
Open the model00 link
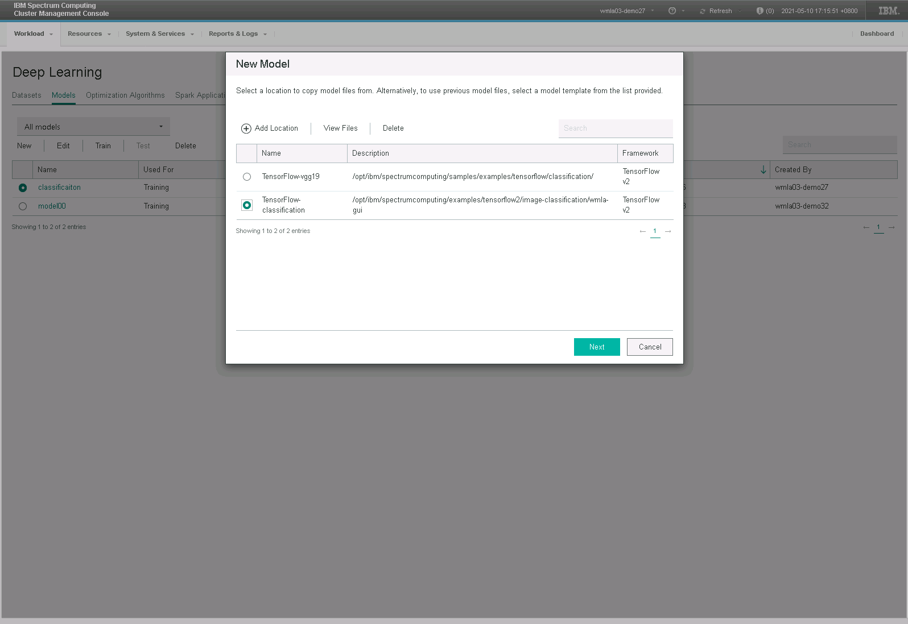coord(52,206)
